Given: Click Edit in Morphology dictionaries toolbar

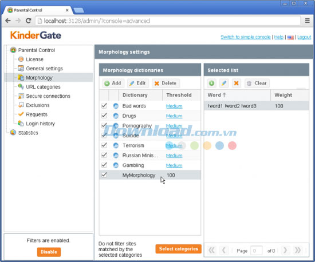Looking at the screenshot, I should click(x=138, y=83).
